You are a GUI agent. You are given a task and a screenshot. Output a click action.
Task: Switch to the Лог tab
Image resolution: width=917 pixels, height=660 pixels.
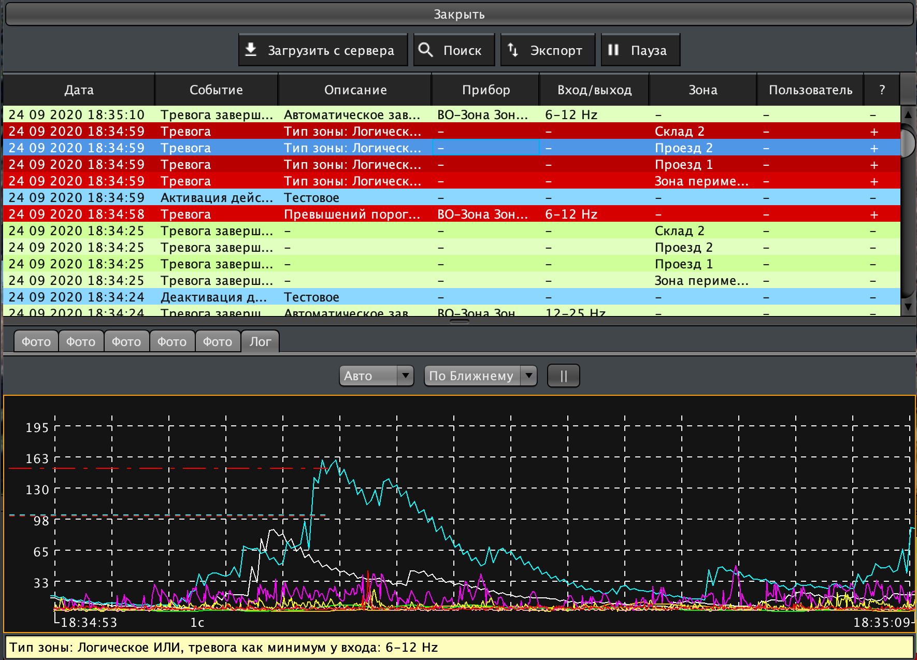[260, 342]
